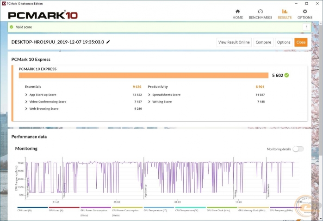
Task: Open the result Options button
Action: click(284, 42)
